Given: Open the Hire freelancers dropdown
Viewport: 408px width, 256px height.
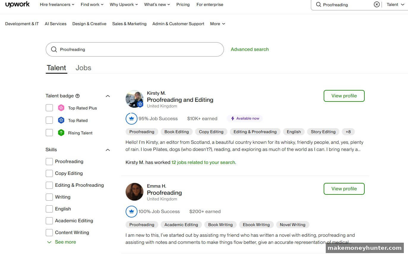Looking at the screenshot, I should click(x=57, y=4).
